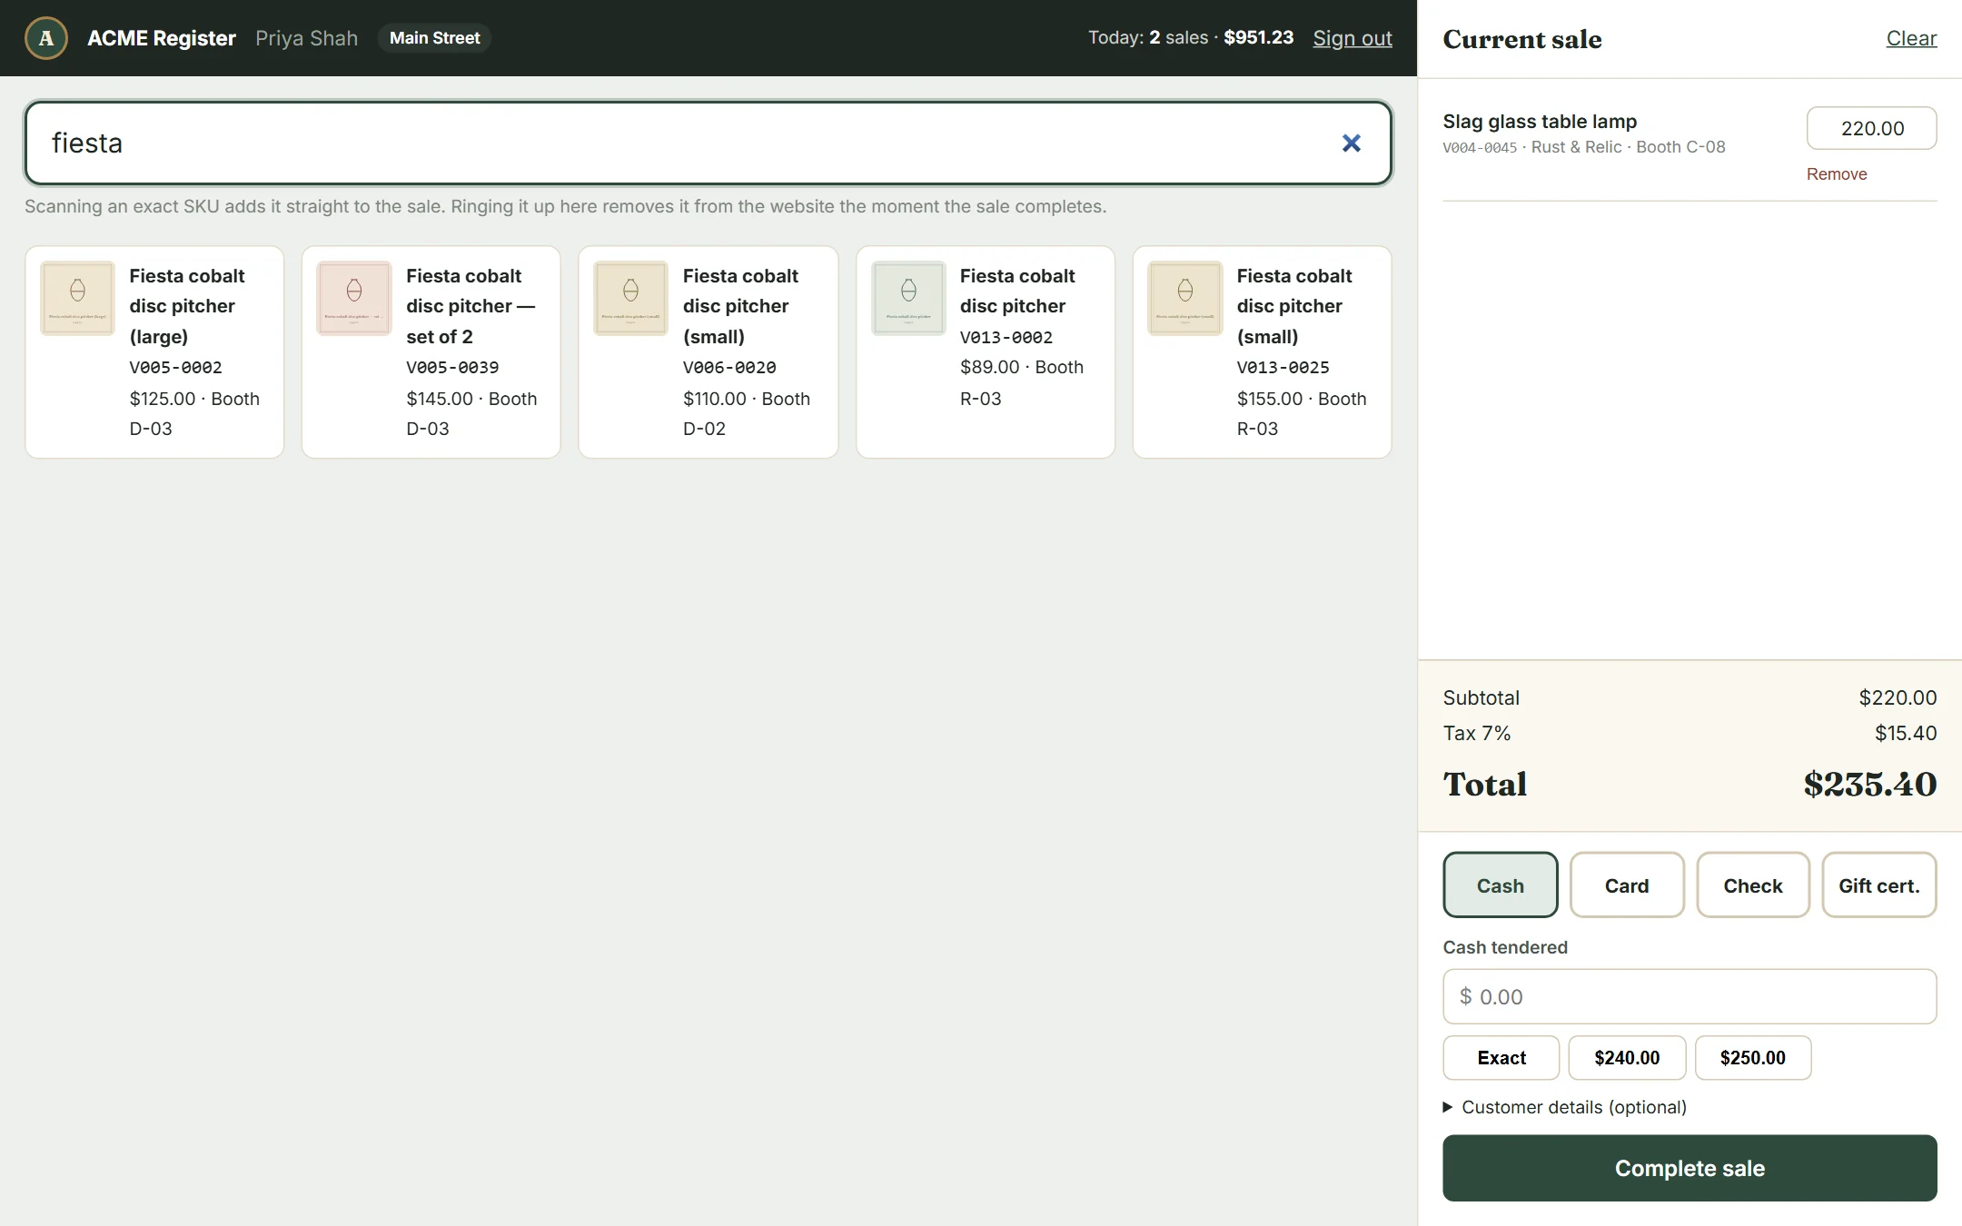Click the Subtotal $220.00 value
Image resolution: width=1962 pixels, height=1226 pixels.
click(1898, 697)
